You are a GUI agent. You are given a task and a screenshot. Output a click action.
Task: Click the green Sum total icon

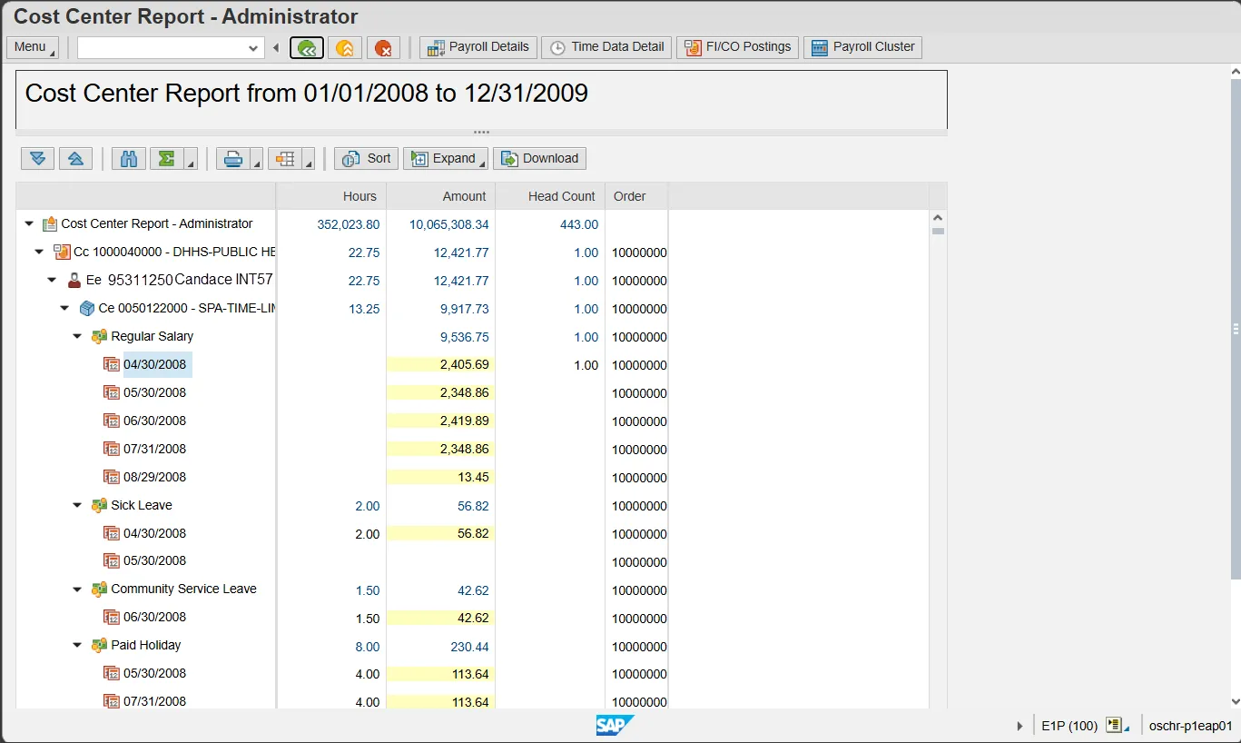point(167,159)
